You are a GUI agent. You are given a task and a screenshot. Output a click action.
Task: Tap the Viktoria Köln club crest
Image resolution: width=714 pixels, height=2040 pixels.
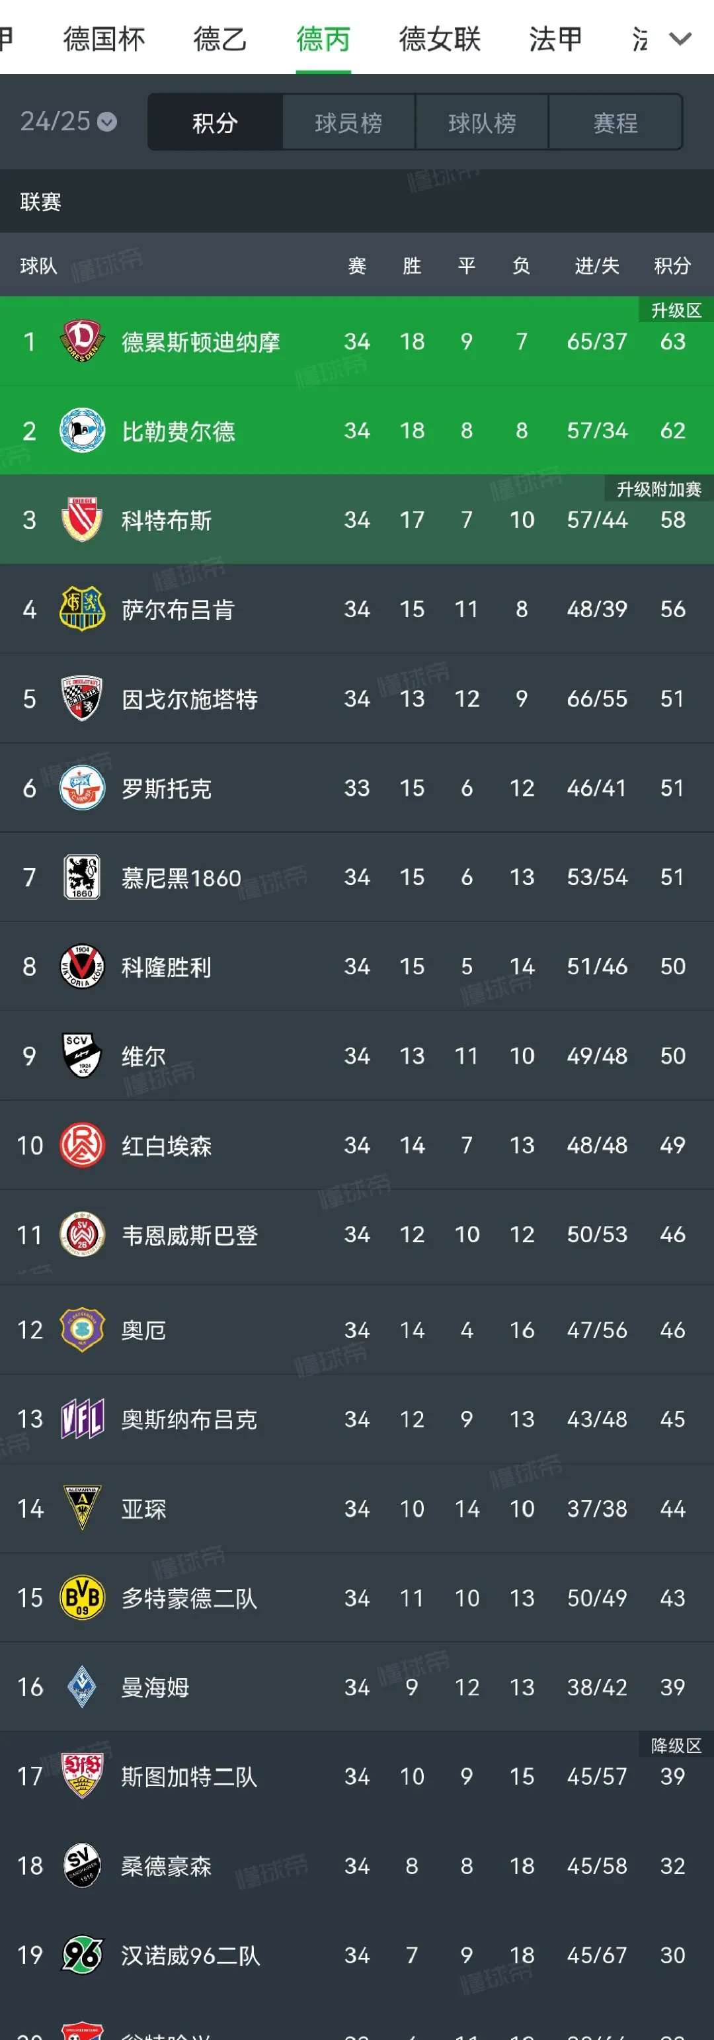(x=83, y=967)
